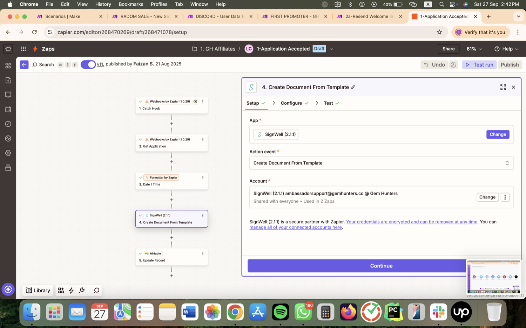Add a step after Catch Hook

pyautogui.click(x=171, y=124)
